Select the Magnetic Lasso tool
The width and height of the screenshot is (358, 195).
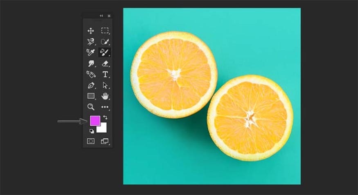91,42
